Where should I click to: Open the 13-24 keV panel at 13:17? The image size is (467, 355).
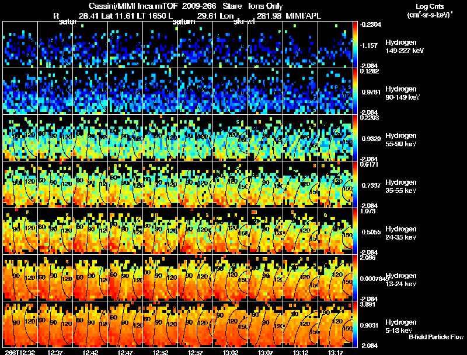(x=335, y=278)
